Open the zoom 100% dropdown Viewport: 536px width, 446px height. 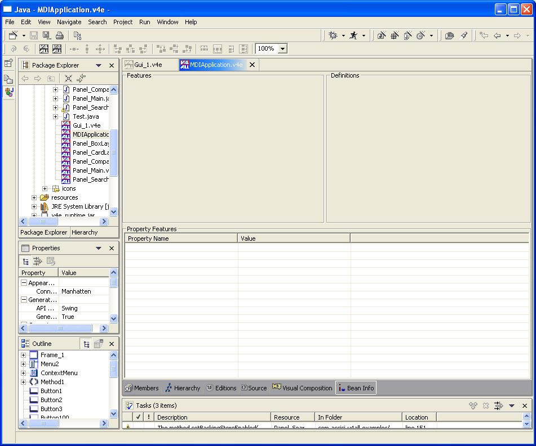(282, 49)
